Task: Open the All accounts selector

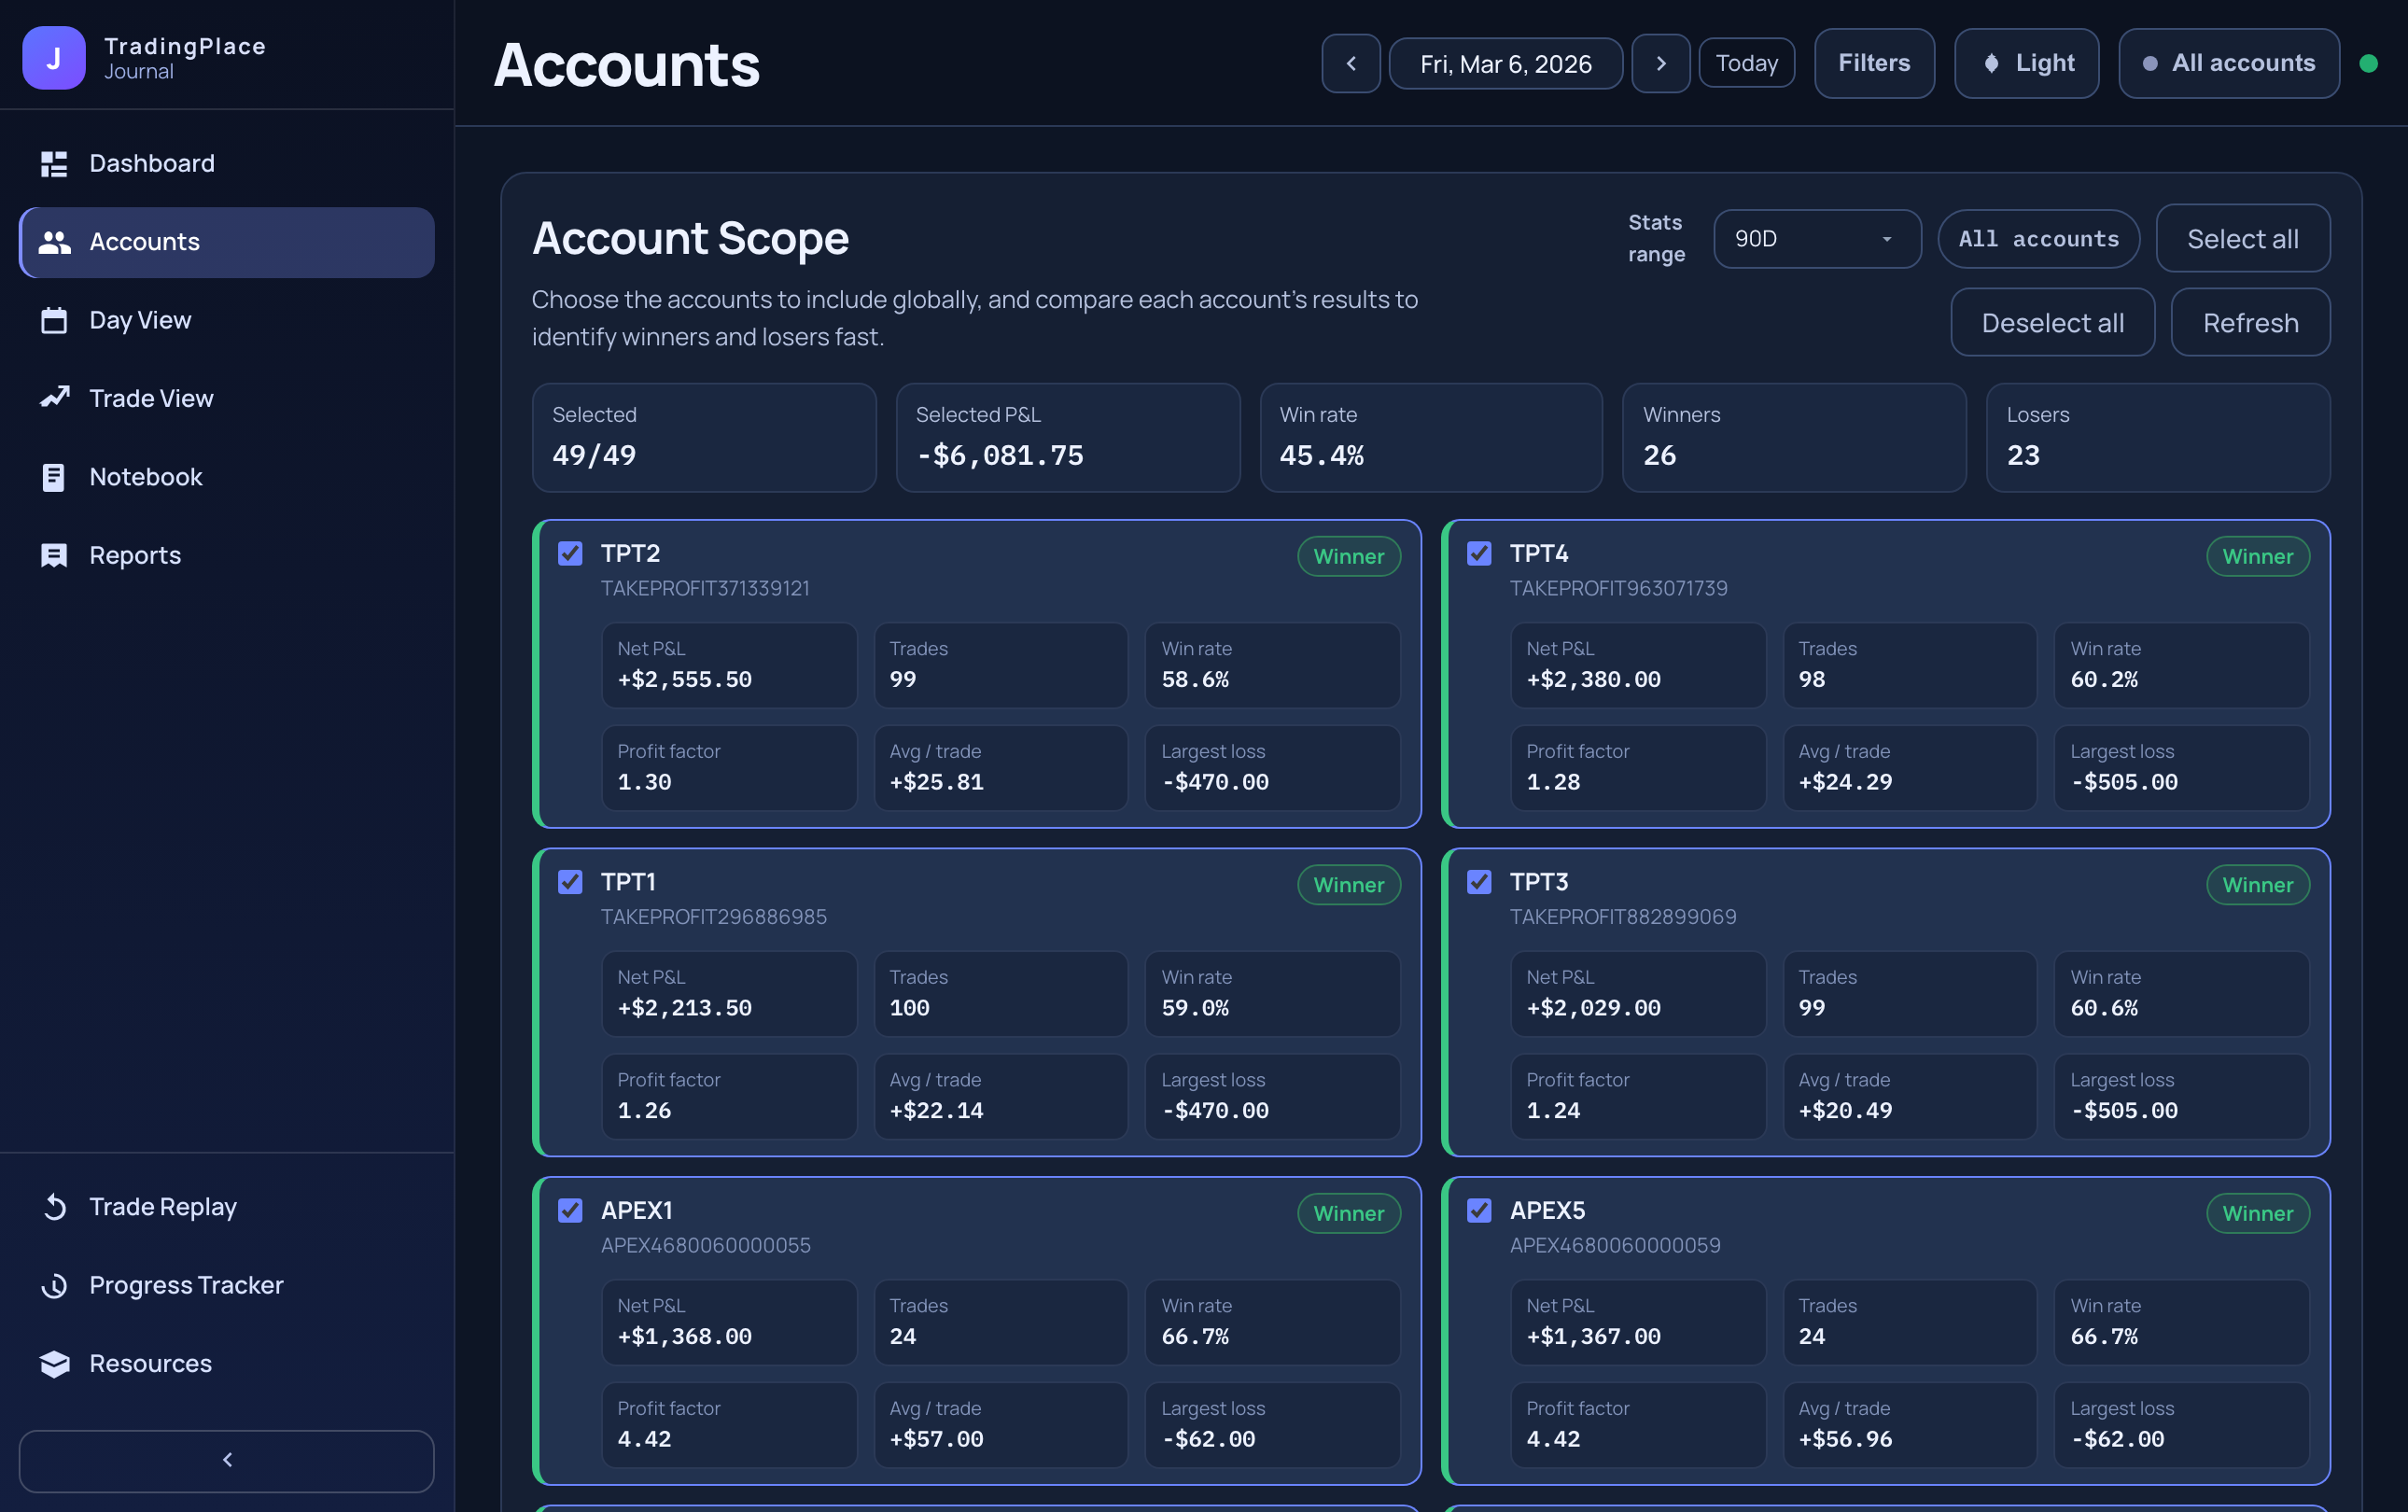Action: click(x=2228, y=62)
